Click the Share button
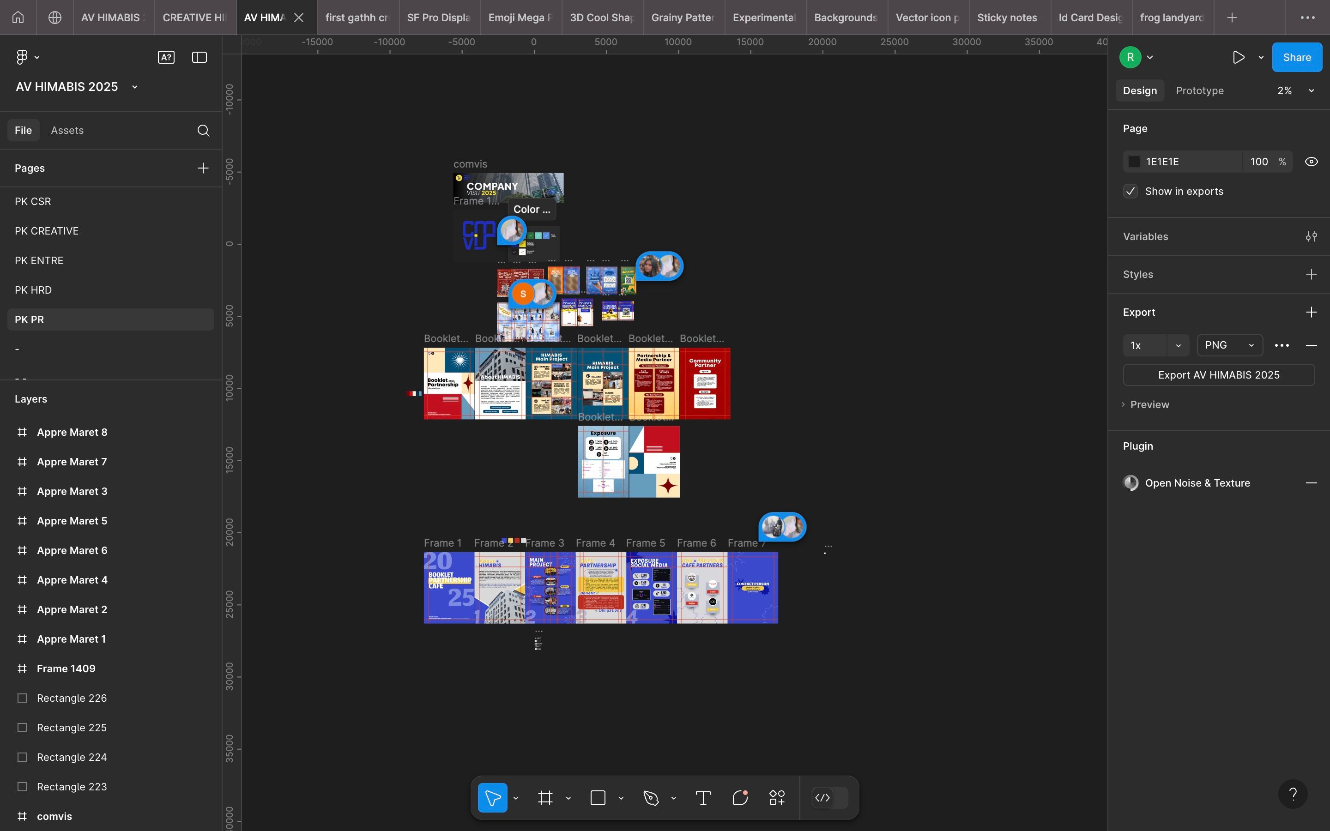 click(x=1297, y=57)
